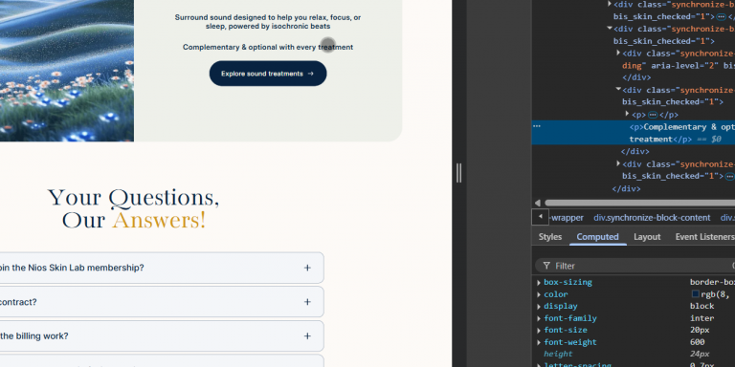This screenshot has height=367, width=735.
Task: Select the -wrapper breadcrumb item
Action: click(568, 218)
